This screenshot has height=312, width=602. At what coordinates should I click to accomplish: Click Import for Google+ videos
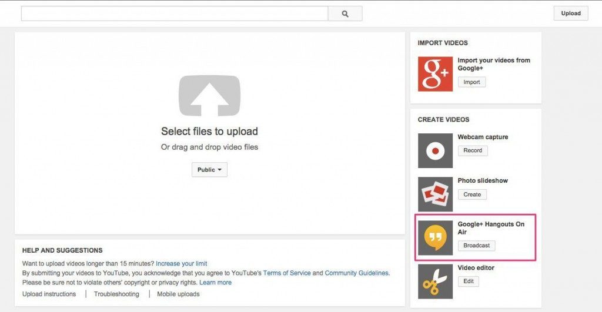coord(471,82)
